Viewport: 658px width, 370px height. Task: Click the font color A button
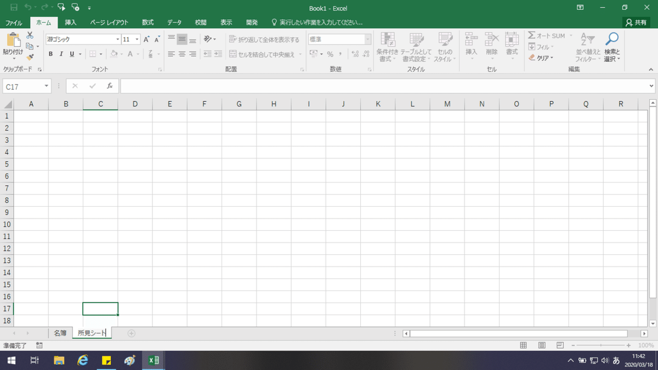[x=131, y=54]
